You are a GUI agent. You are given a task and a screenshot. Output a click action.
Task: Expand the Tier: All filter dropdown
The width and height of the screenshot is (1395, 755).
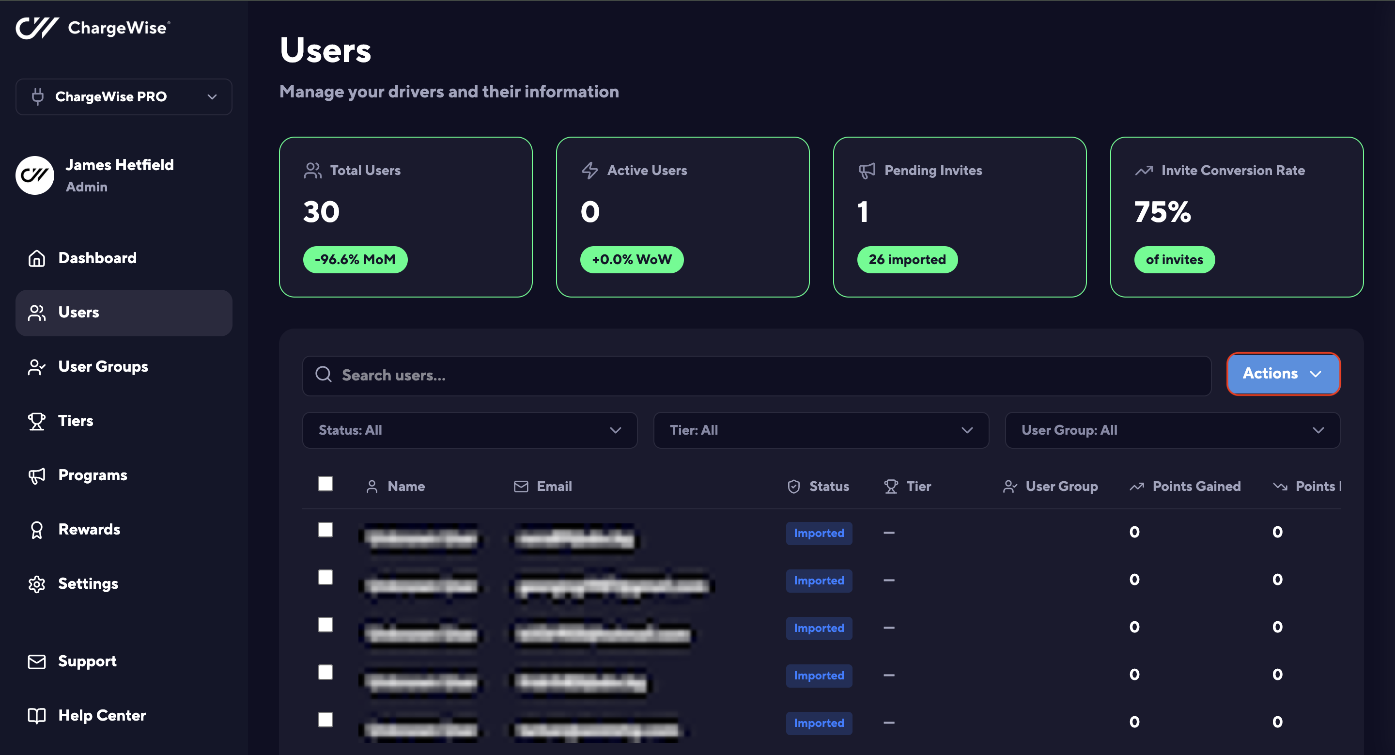(821, 431)
